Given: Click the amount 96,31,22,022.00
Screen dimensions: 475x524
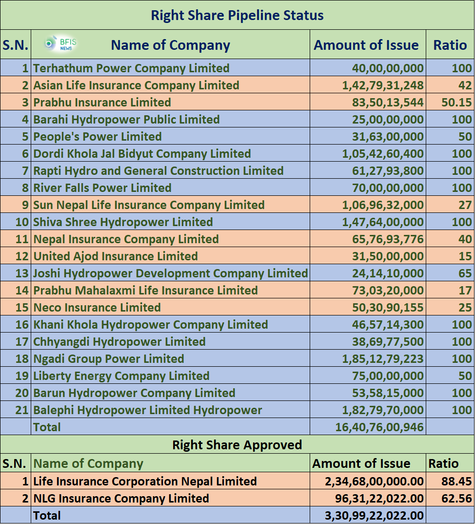Looking at the screenshot, I should pyautogui.click(x=379, y=498).
